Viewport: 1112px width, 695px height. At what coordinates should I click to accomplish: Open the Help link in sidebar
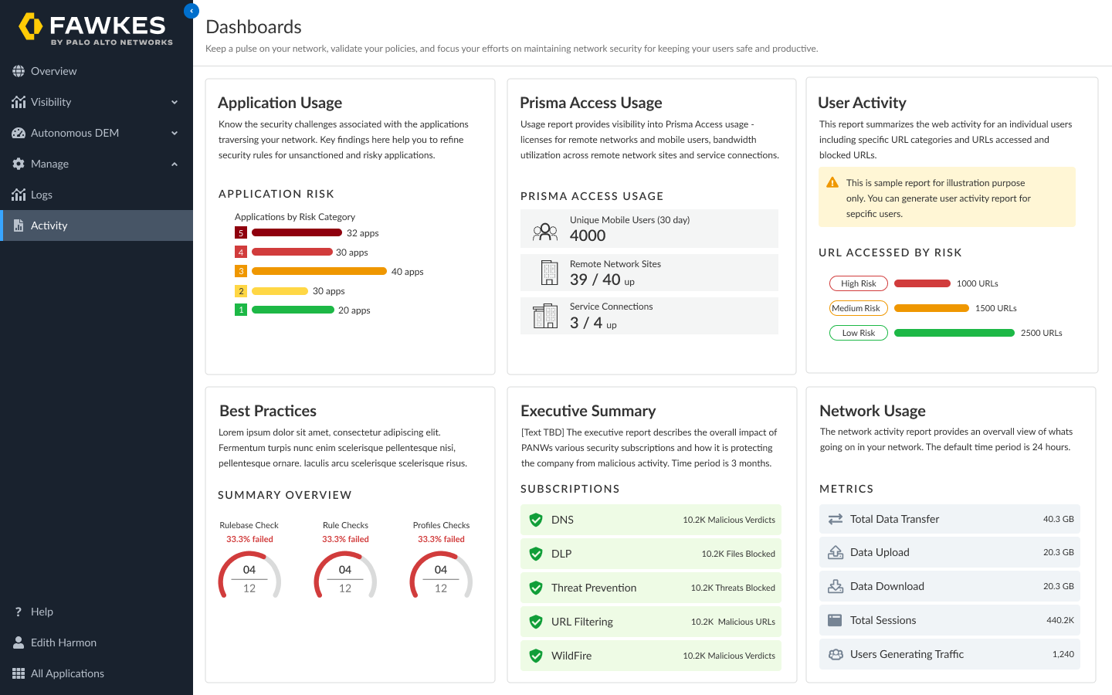[x=97, y=612]
